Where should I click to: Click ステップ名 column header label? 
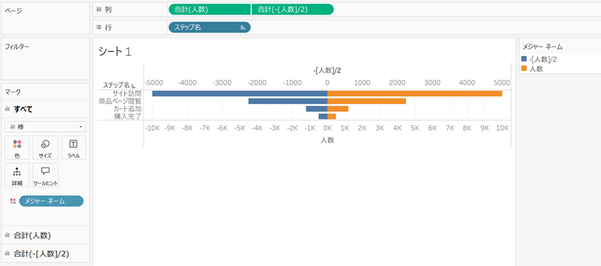click(x=117, y=85)
